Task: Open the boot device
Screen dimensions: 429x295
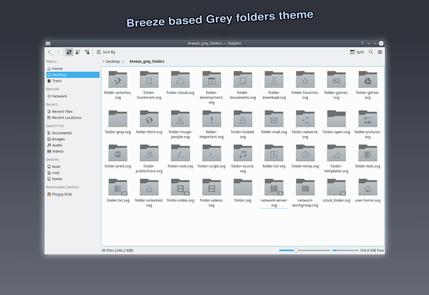Action: click(x=73, y=166)
